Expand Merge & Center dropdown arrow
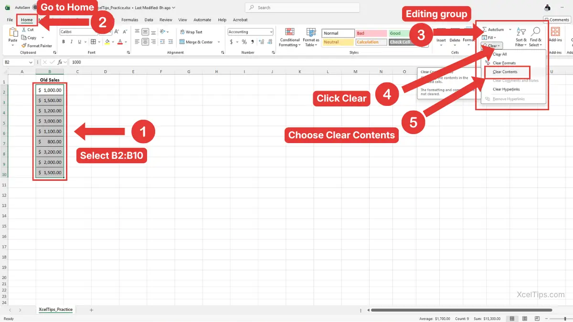 (219, 42)
